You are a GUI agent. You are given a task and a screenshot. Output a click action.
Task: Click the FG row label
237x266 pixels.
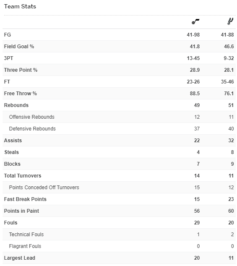pyautogui.click(x=8, y=34)
